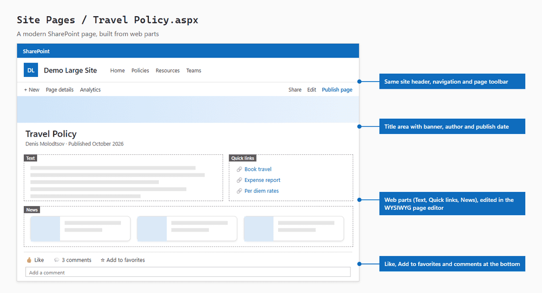Click the 'Same site header' callout
The image size is (542, 293).
click(x=452, y=82)
